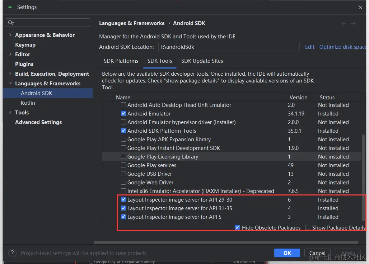
Task: Collapse Languages & Frameworks node
Action: pyautogui.click(x=10, y=83)
